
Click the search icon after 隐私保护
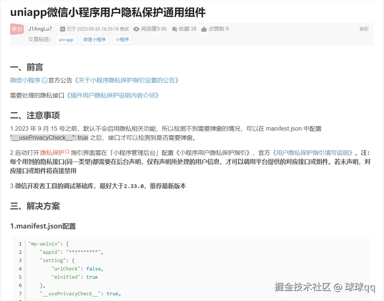pyautogui.click(x=68, y=152)
